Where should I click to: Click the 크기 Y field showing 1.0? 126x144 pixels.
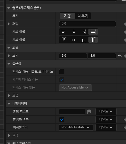pyautogui.click(x=102, y=56)
